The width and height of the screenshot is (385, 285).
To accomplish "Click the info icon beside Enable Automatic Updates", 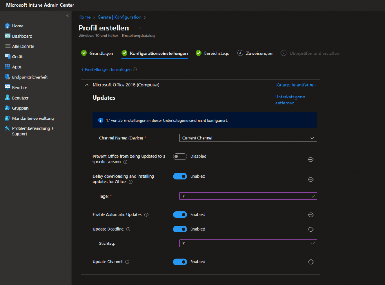I will pyautogui.click(x=146, y=215).
